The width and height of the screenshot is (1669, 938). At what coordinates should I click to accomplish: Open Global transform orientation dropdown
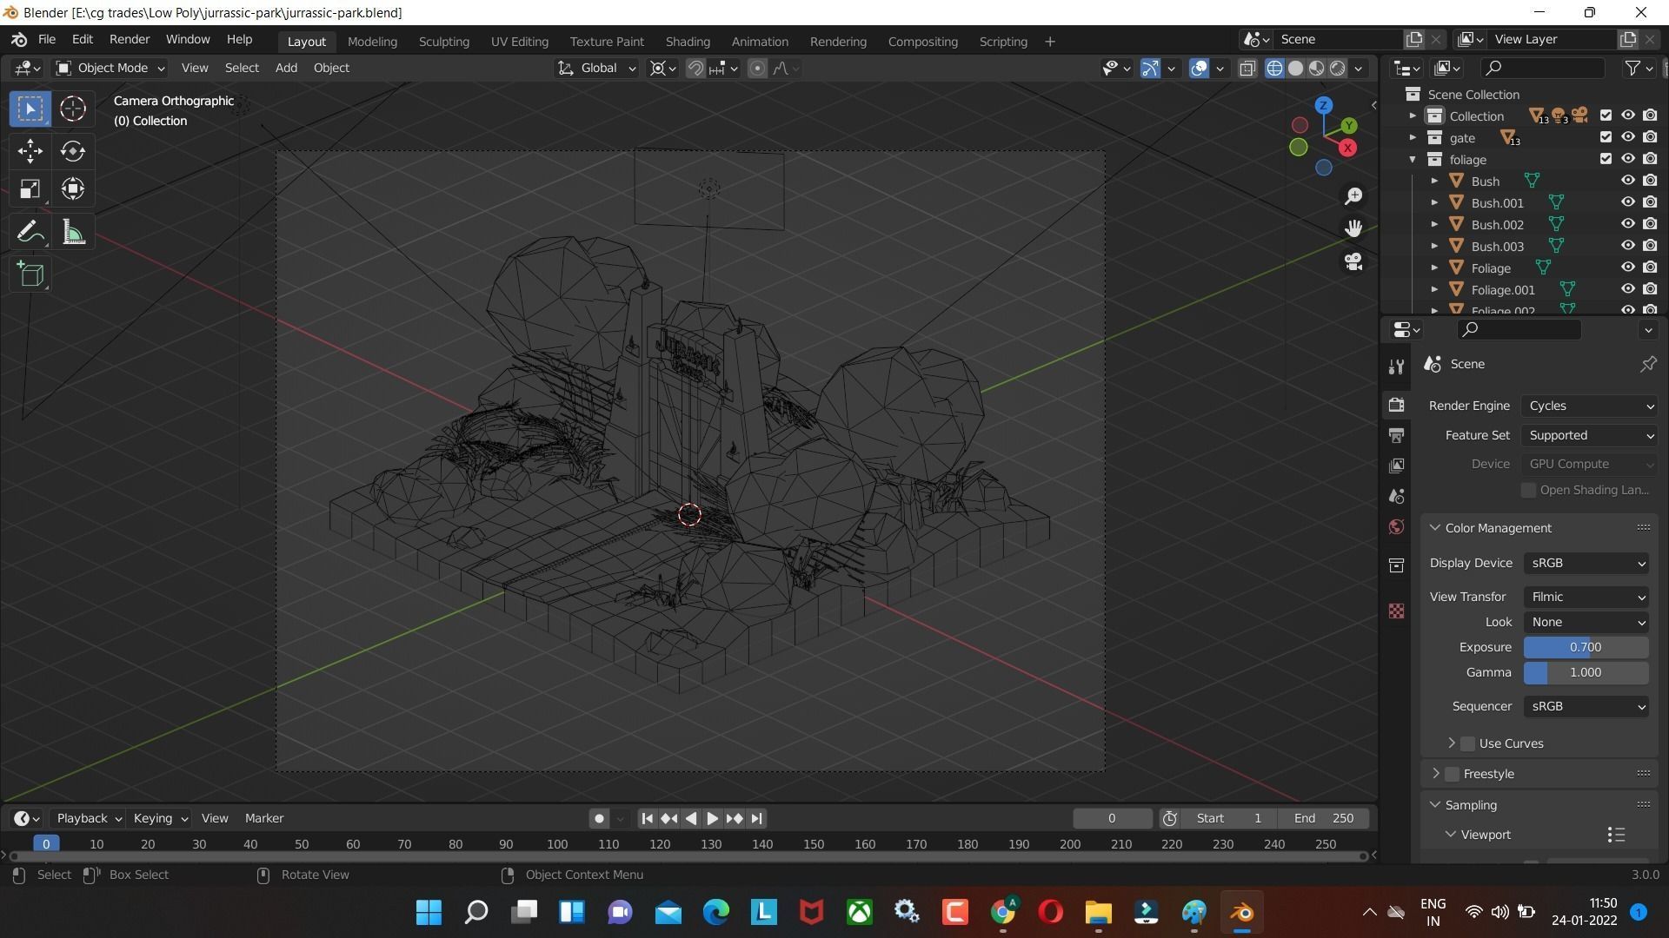coord(597,68)
